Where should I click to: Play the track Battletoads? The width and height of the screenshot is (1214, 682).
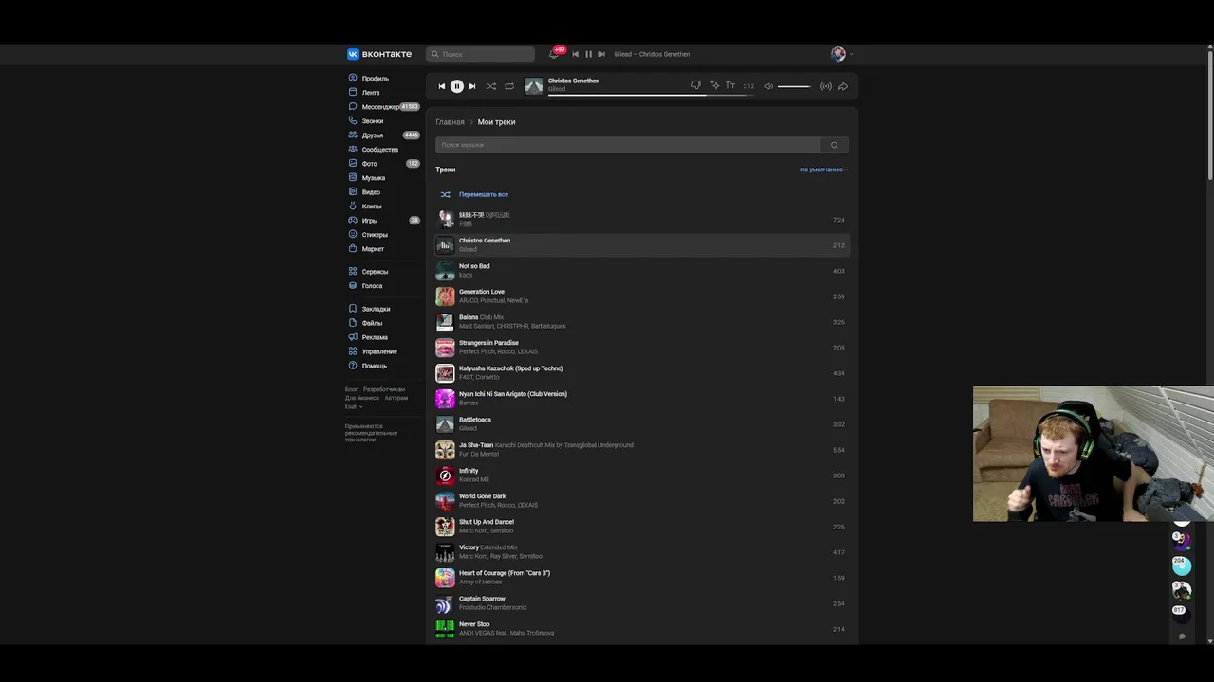point(642,424)
